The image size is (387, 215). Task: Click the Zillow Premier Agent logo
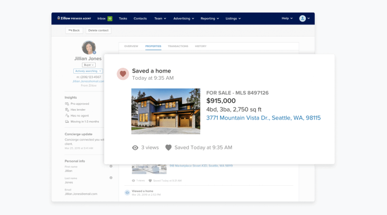tap(74, 18)
